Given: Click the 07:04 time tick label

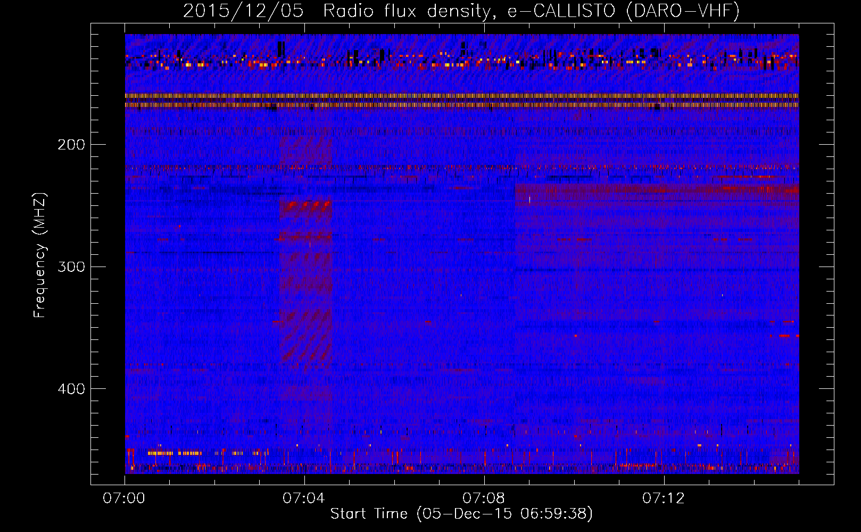Looking at the screenshot, I should coord(304,498).
